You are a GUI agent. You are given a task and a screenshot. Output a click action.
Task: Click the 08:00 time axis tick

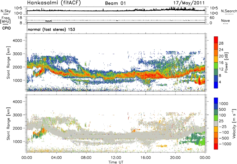coord(86,158)
